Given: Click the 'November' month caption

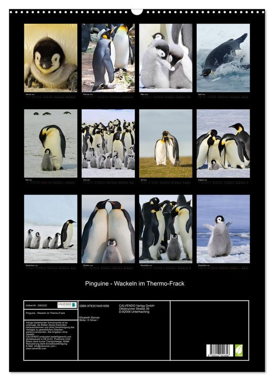Looking at the screenshot, I should (146, 265).
